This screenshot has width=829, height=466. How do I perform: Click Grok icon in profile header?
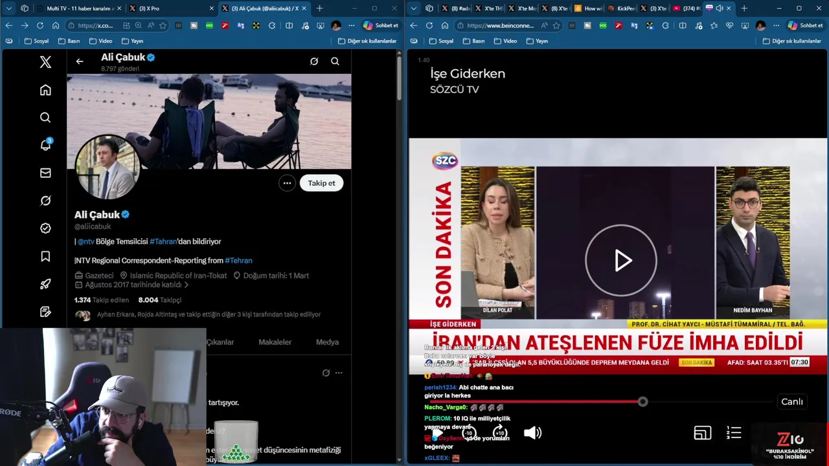click(x=314, y=61)
